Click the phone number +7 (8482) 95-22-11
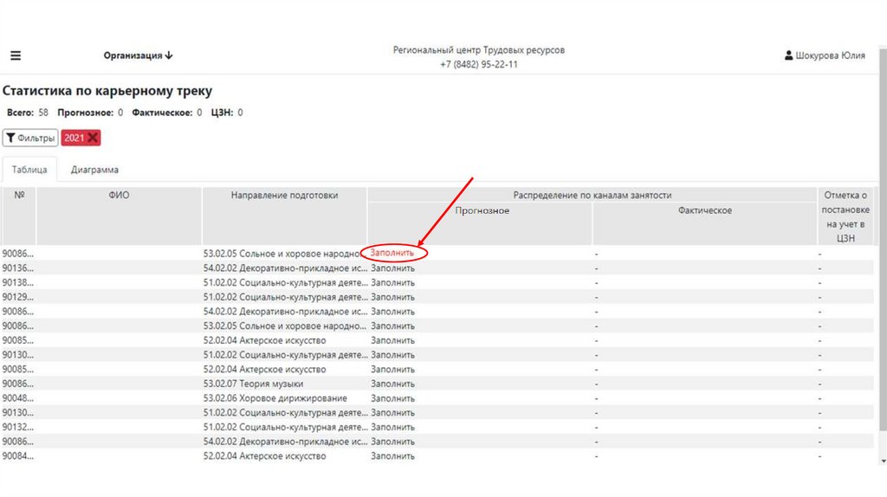The height and width of the screenshot is (497, 887). point(478,64)
